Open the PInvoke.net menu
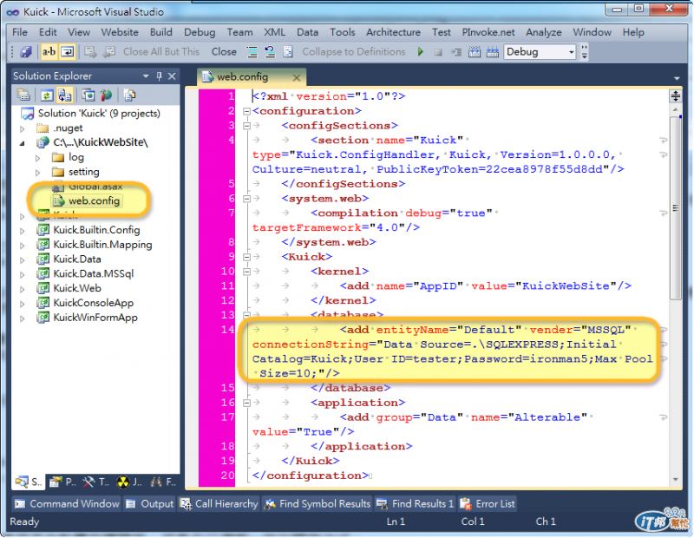 (488, 32)
